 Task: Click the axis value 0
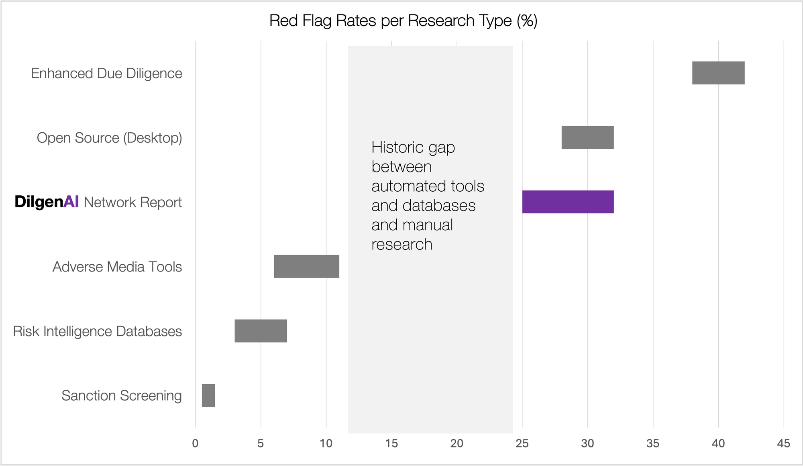click(195, 443)
